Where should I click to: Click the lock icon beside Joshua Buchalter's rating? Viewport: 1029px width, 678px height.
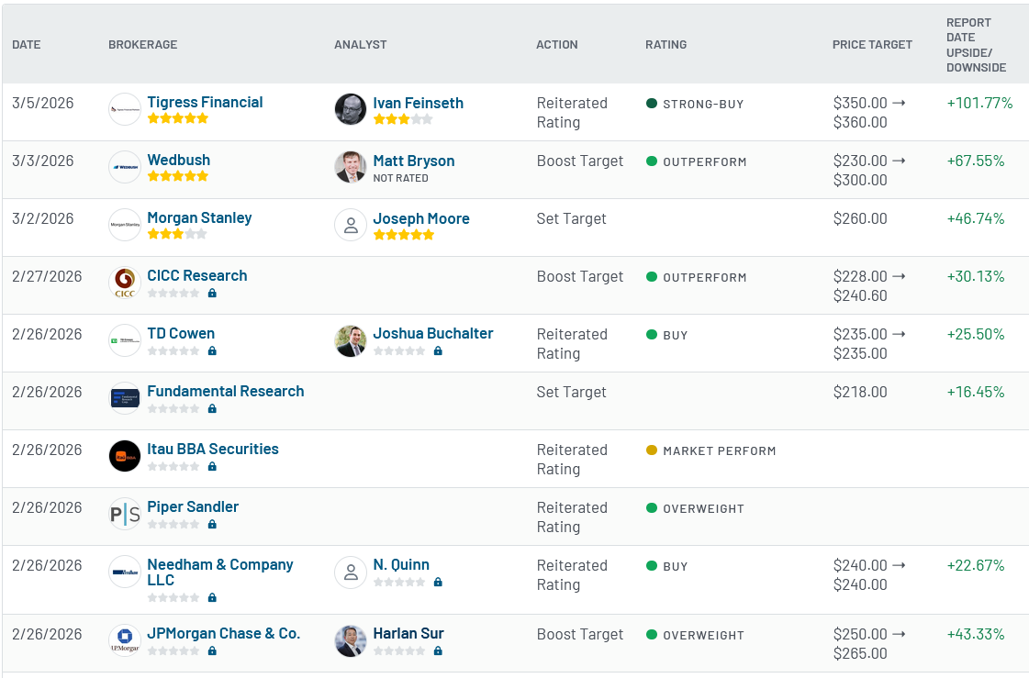click(x=438, y=350)
